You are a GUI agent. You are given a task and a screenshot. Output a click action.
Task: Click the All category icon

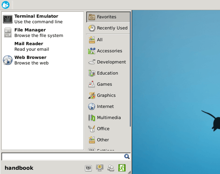click(x=92, y=39)
